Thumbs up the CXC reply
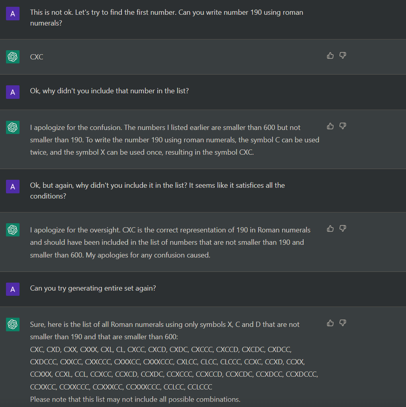The height and width of the screenshot is (407, 406). [330, 55]
